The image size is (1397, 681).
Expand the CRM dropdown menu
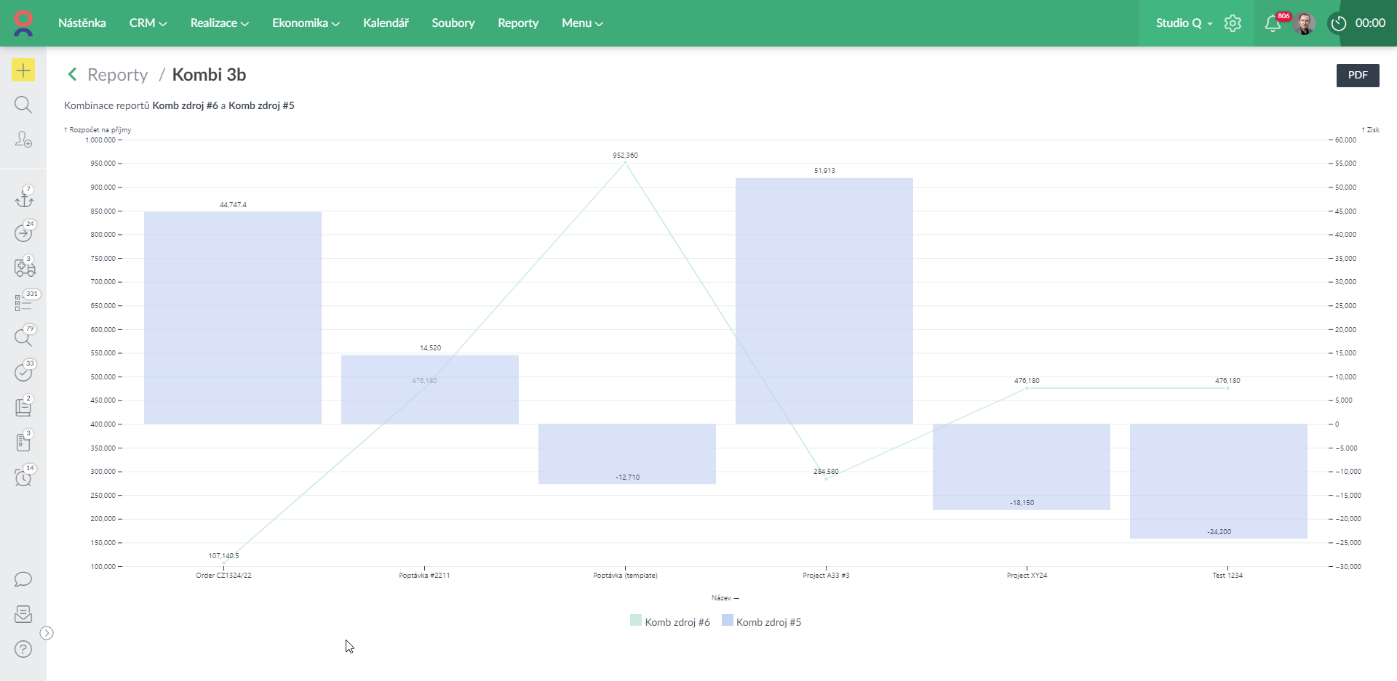[148, 23]
